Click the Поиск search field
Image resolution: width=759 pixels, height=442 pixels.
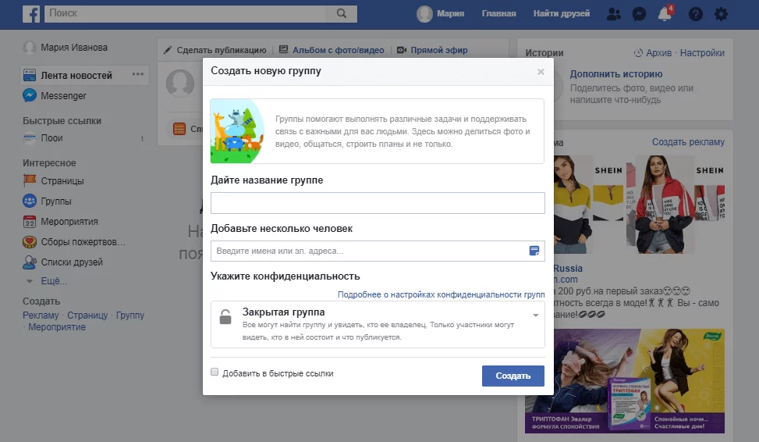186,13
